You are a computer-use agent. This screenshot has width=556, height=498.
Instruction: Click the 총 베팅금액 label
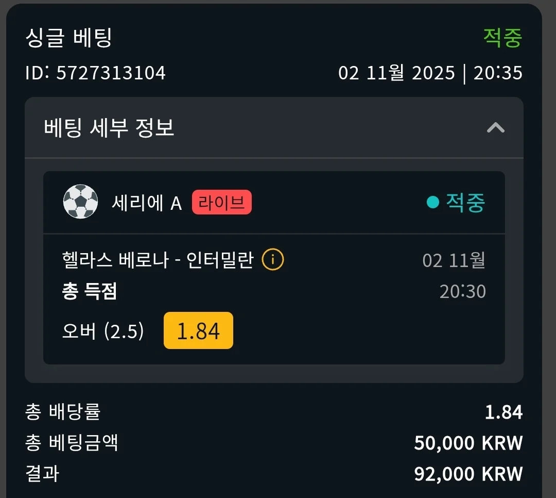coord(72,443)
